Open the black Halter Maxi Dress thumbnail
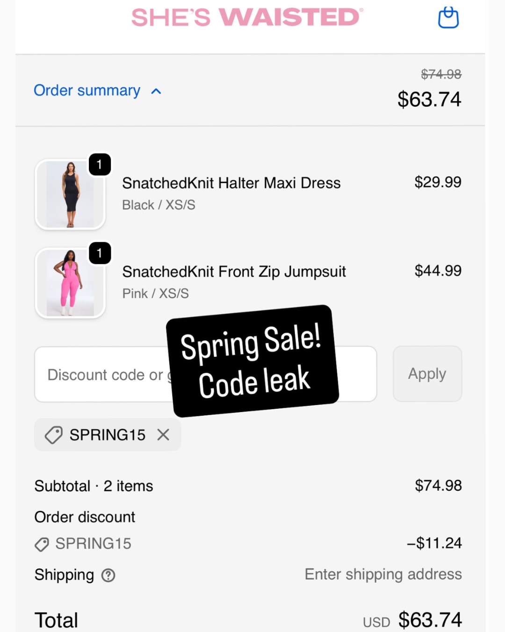Viewport: 505px width, 632px height. coord(70,194)
